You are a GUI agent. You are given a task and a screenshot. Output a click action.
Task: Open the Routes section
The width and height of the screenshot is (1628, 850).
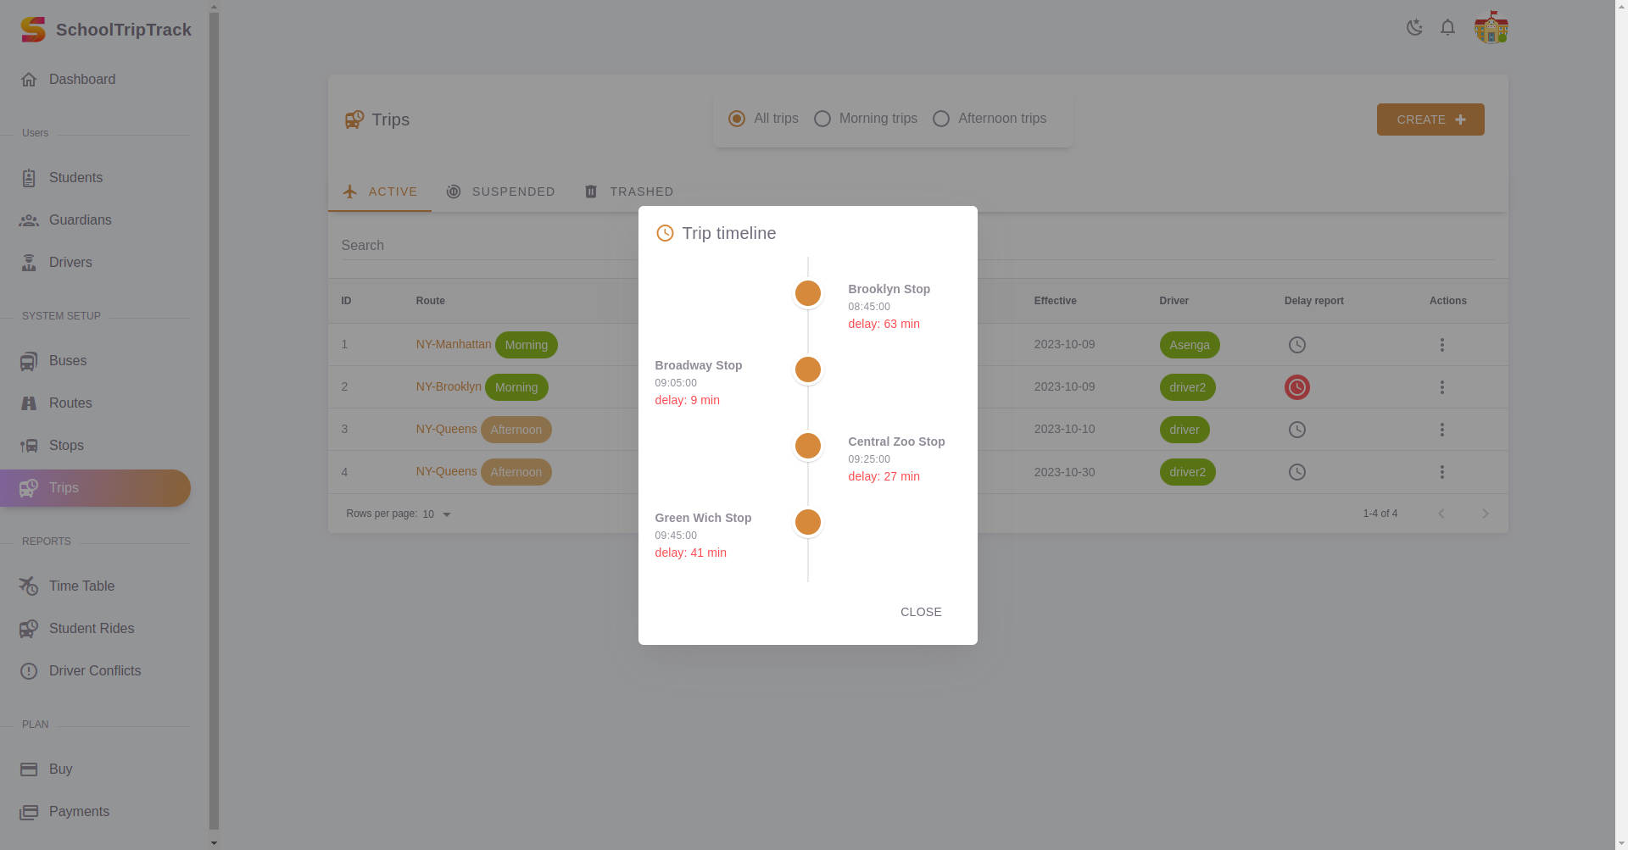[70, 403]
